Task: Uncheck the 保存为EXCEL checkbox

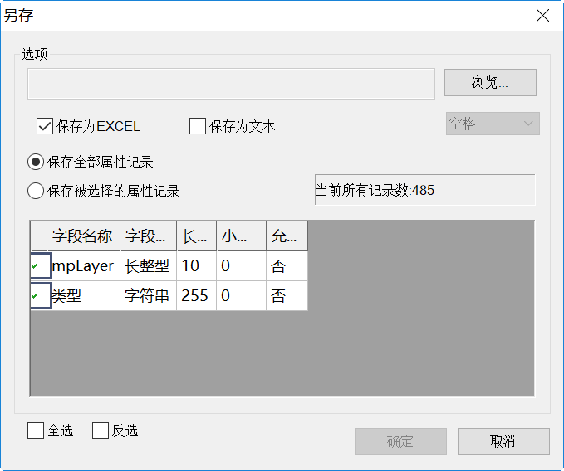Action: (45, 127)
